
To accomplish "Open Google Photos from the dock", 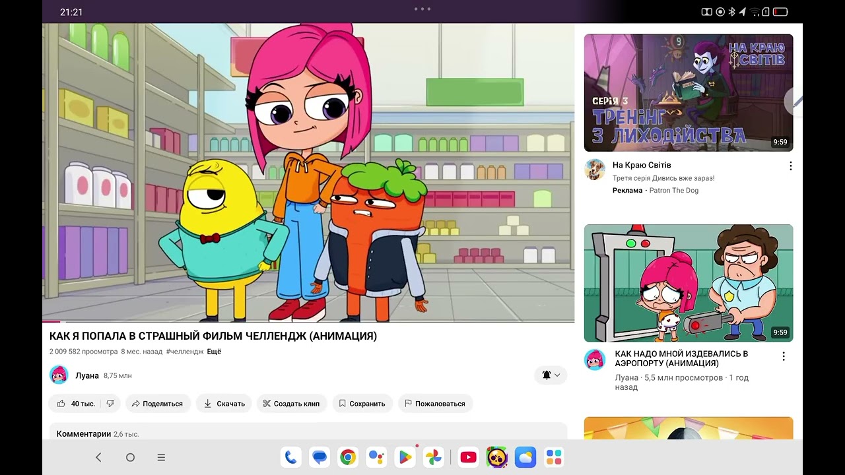I will pos(433,457).
